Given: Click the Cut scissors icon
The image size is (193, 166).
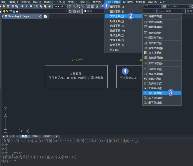Looking at the screenshot, I should point(37,6).
